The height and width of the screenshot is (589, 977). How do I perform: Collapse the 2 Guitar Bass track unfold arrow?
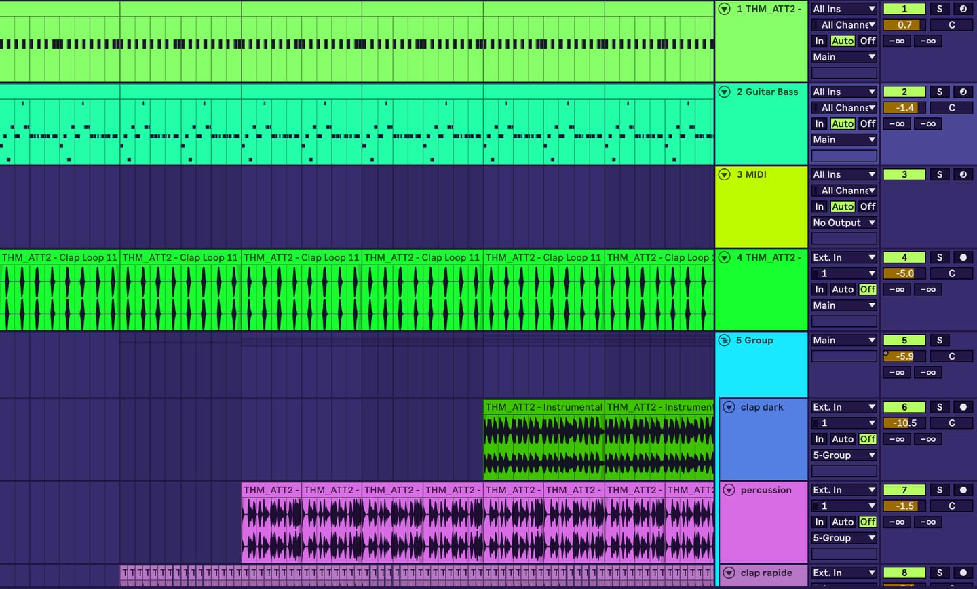(724, 92)
